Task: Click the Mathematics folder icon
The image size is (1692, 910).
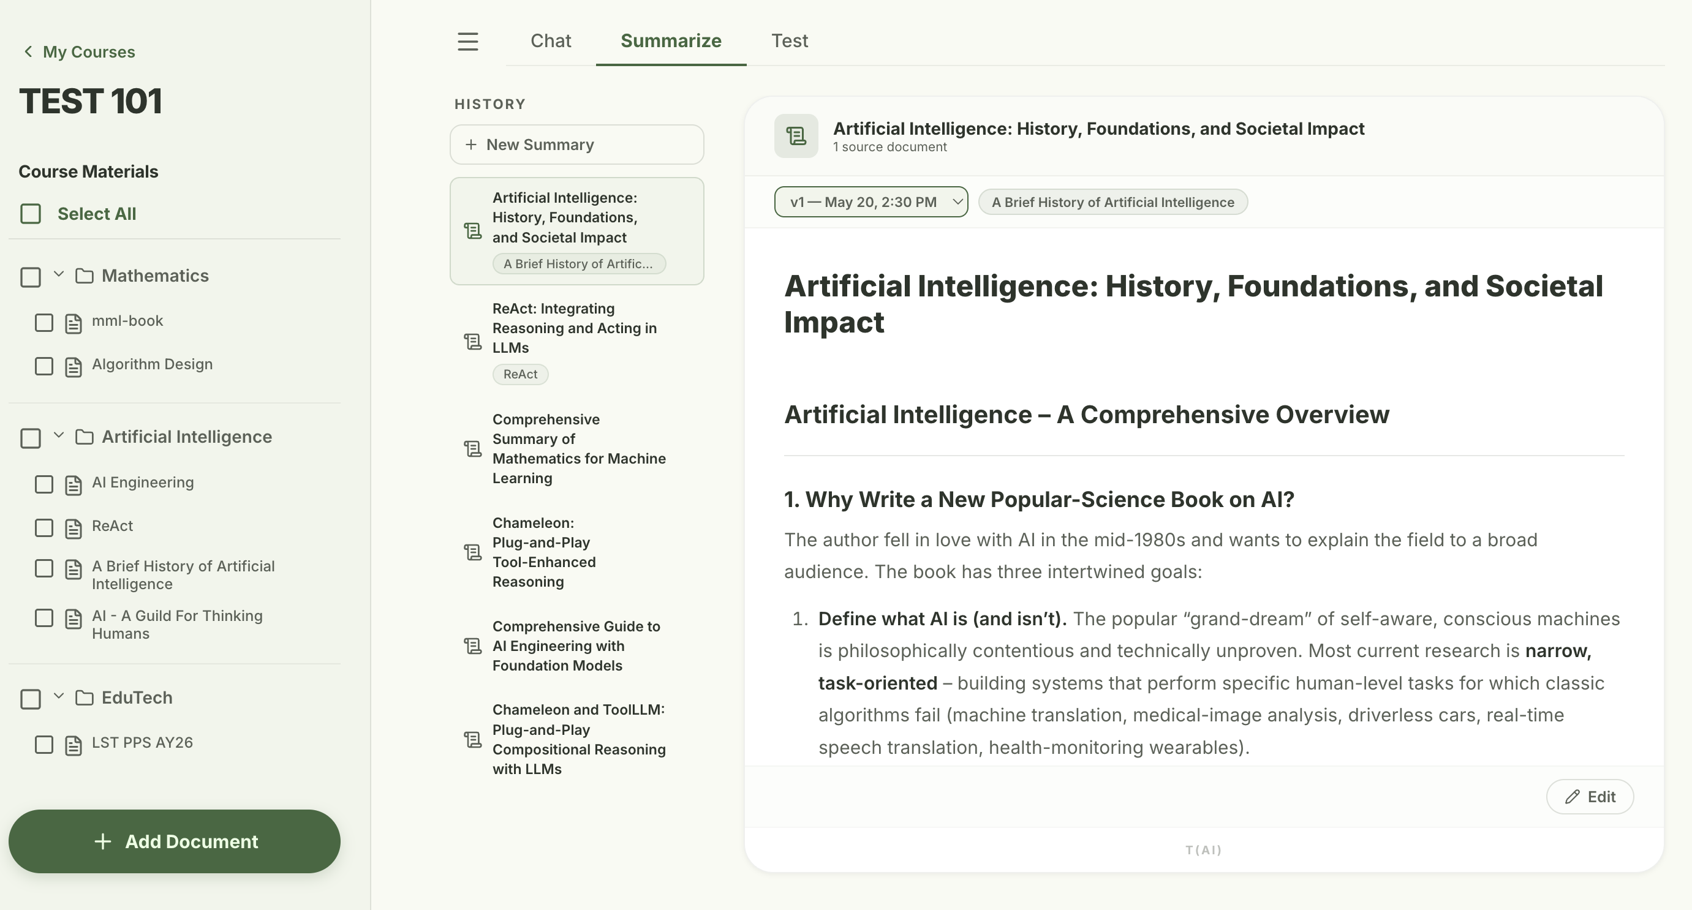Action: point(84,276)
